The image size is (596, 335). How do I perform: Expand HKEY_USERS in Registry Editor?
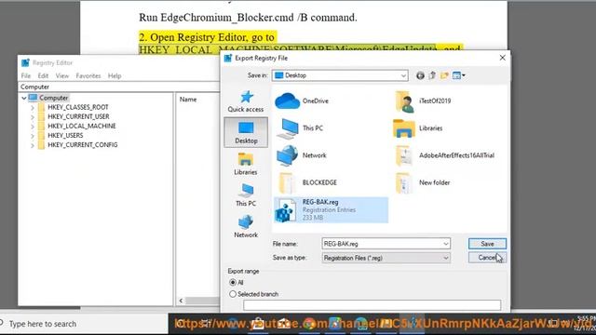33,136
